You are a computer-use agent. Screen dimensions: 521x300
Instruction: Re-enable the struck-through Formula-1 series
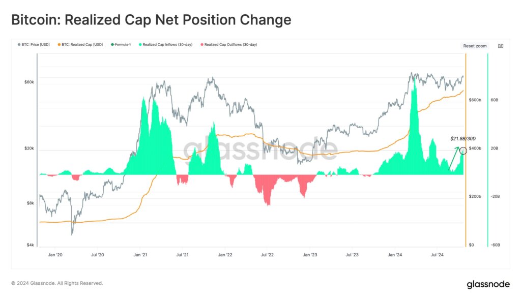(122, 44)
